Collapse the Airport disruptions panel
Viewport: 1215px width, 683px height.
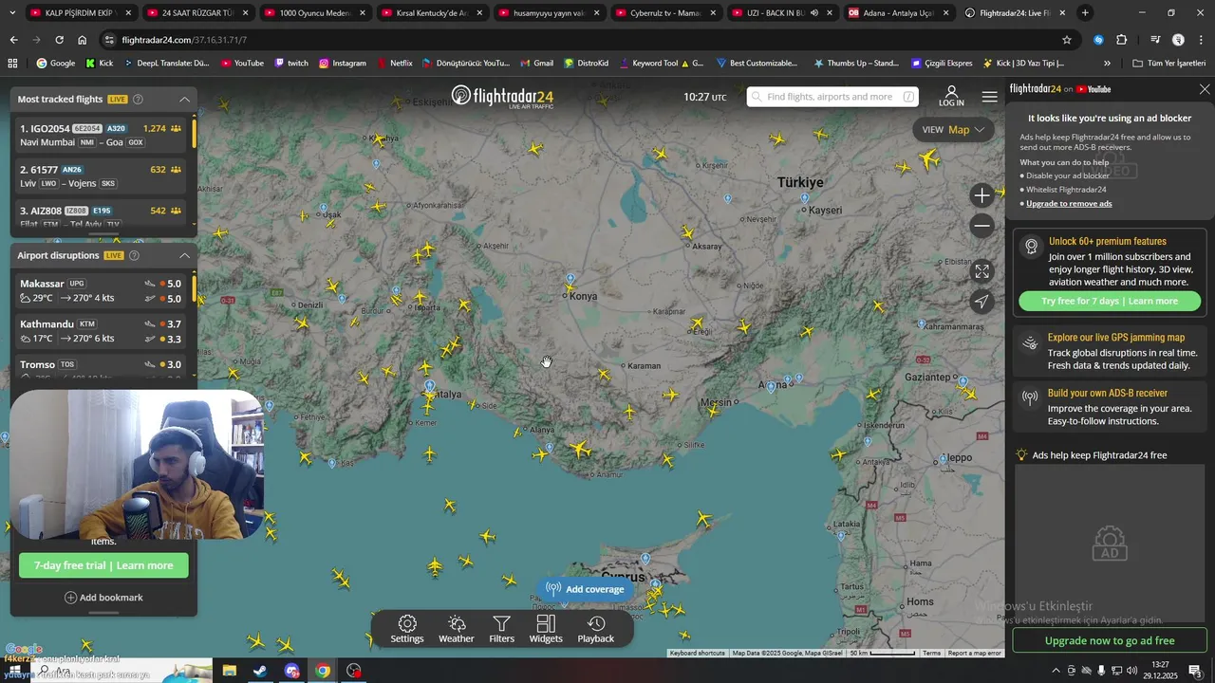184,256
